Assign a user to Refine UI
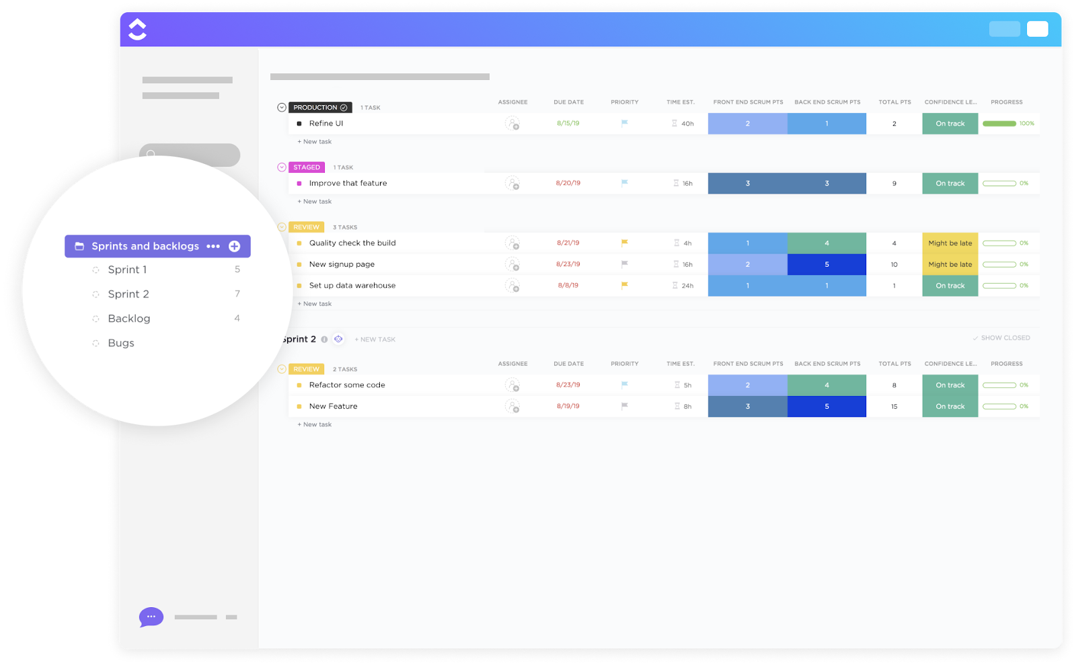1076x665 pixels. click(512, 124)
